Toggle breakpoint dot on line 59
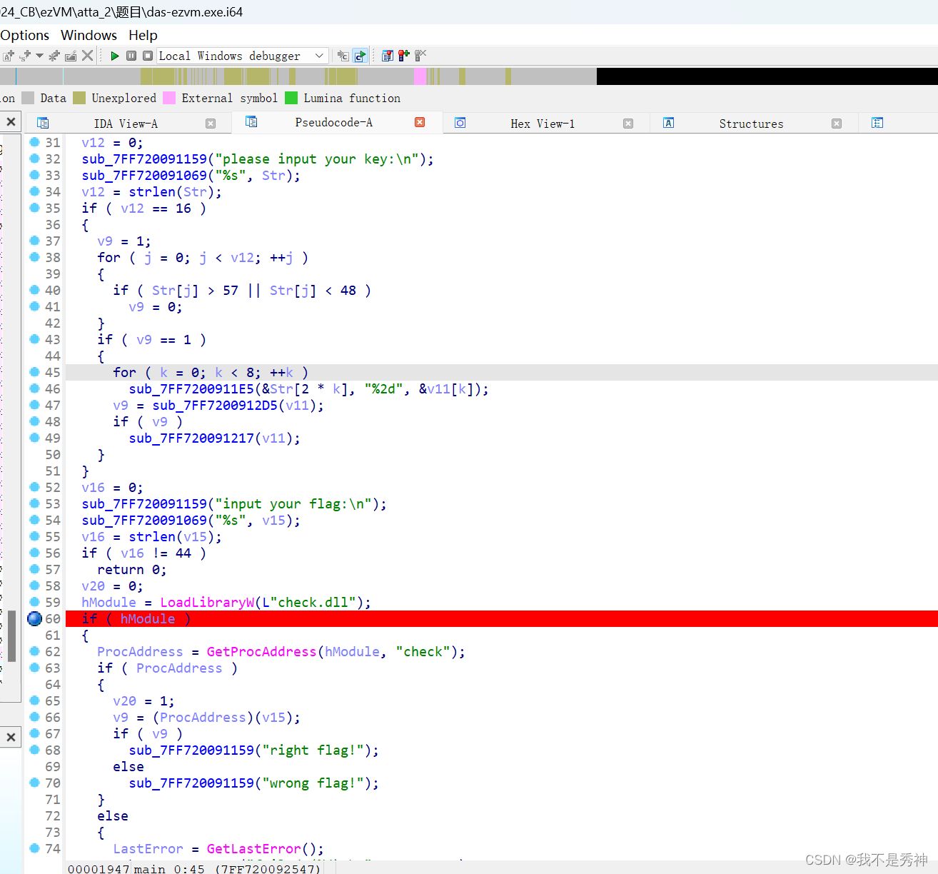938x874 pixels. click(x=34, y=602)
